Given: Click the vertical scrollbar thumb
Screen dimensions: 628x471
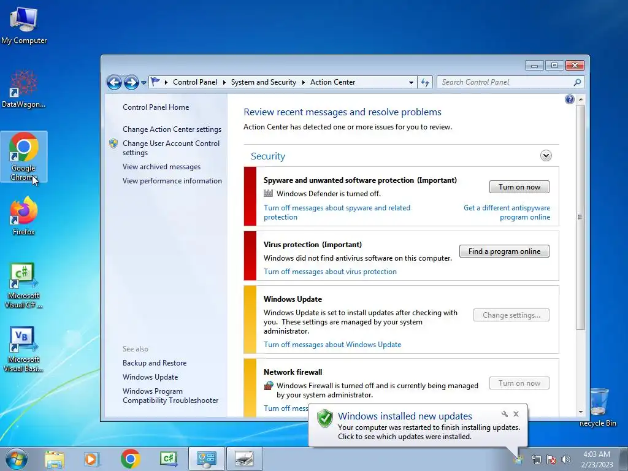Looking at the screenshot, I should pyautogui.click(x=580, y=217).
